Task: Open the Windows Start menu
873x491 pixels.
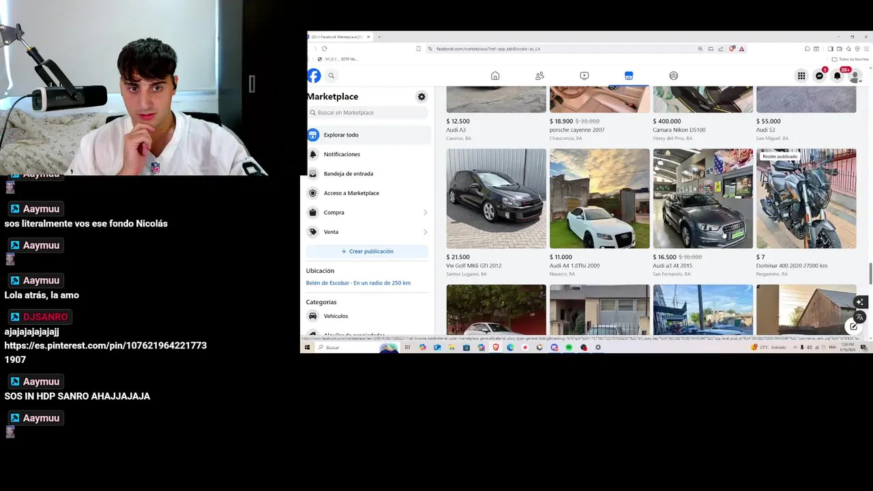Action: [x=307, y=347]
